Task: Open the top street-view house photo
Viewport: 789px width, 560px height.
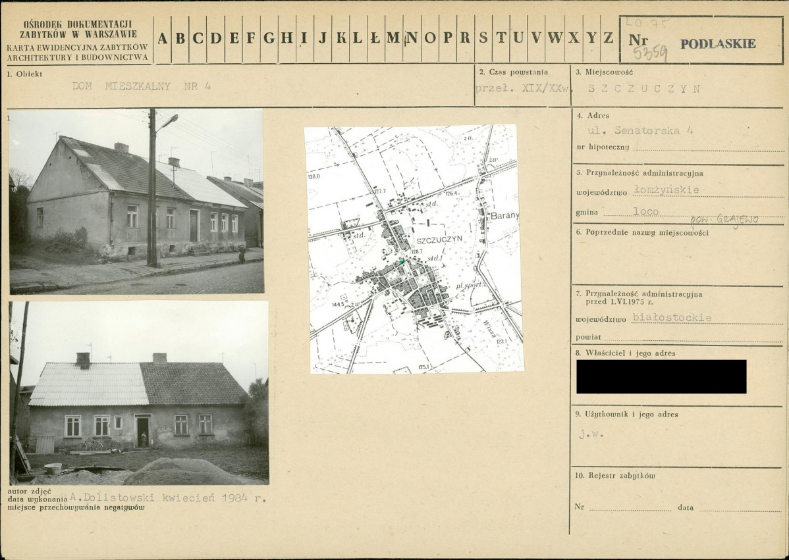Action: (x=136, y=201)
